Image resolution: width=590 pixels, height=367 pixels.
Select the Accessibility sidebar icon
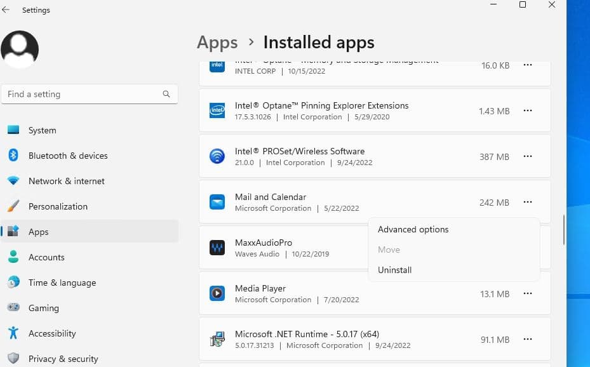click(14, 333)
